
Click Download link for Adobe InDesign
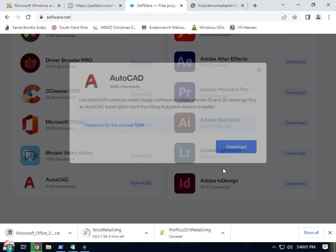click(x=296, y=183)
